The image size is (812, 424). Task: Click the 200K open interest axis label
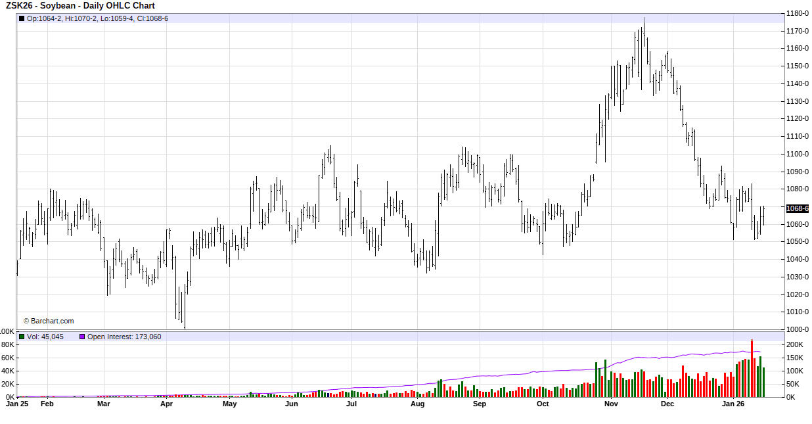pos(794,344)
